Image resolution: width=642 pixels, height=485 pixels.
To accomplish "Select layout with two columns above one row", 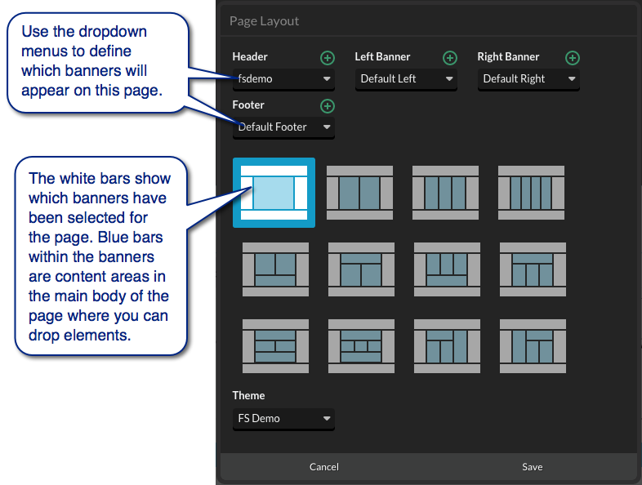I will 275,269.
